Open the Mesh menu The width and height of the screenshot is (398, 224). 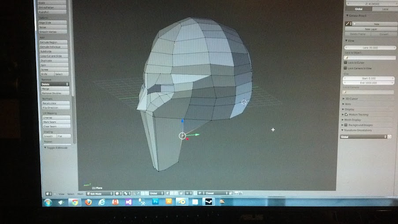coord(80,194)
